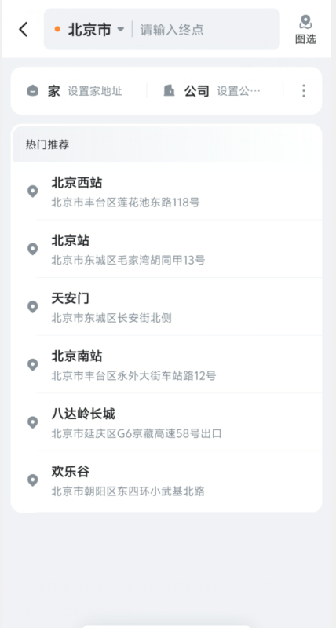
Task: Select 设置公… to set company address
Action: click(239, 91)
